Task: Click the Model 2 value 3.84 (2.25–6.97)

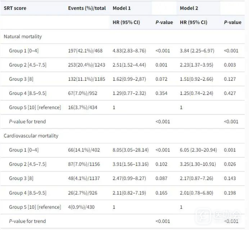Action: [197, 51]
